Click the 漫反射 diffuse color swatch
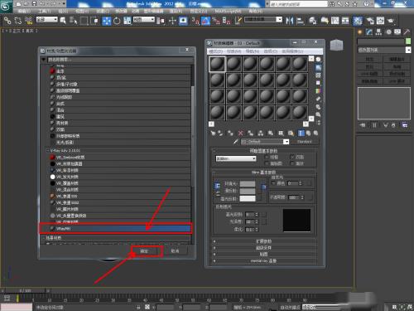Image resolution: width=414 pixels, height=311 pixels. 248,191
